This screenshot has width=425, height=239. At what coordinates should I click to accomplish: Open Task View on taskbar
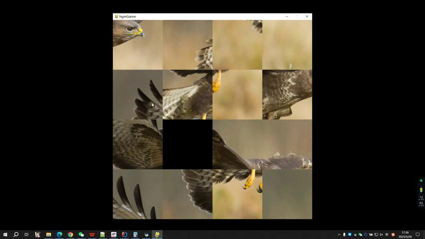[26, 235]
